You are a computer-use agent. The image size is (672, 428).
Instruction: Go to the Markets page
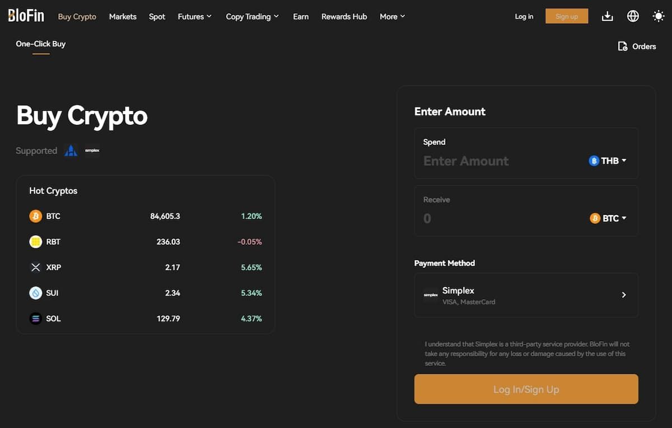(x=123, y=17)
